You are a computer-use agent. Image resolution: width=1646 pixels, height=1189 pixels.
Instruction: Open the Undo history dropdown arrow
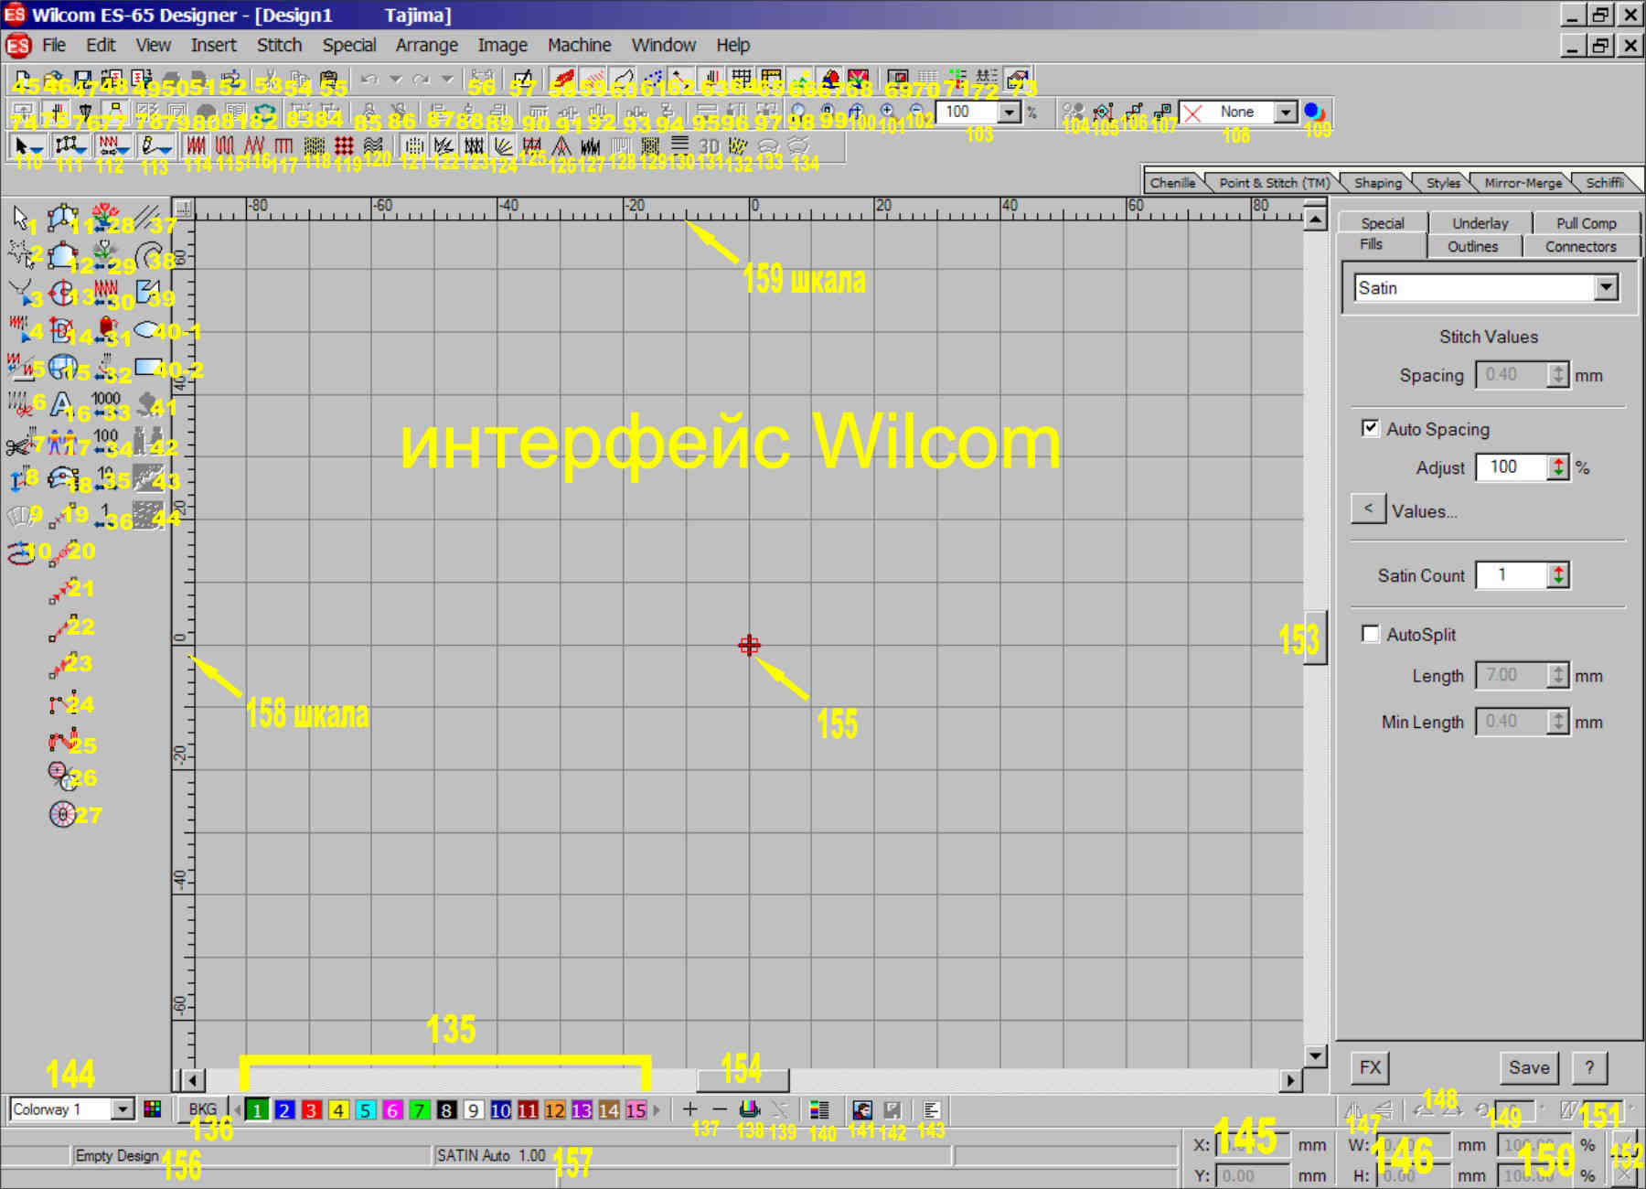point(396,80)
